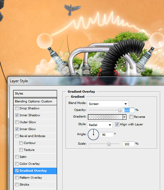Select Blending Options: Custom entry
This screenshot has width=164, height=190.
tap(35, 101)
